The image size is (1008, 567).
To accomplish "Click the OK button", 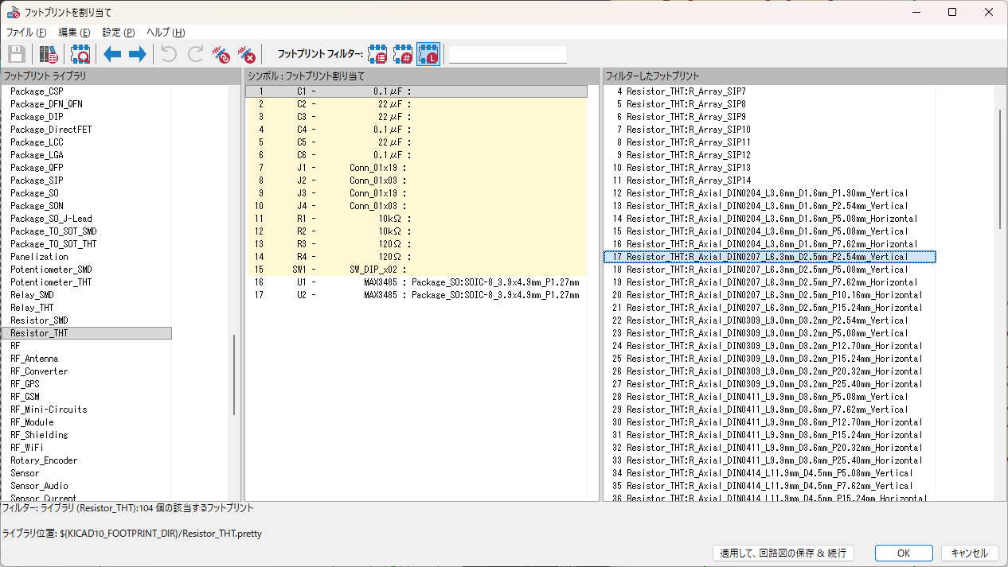I will [903, 553].
